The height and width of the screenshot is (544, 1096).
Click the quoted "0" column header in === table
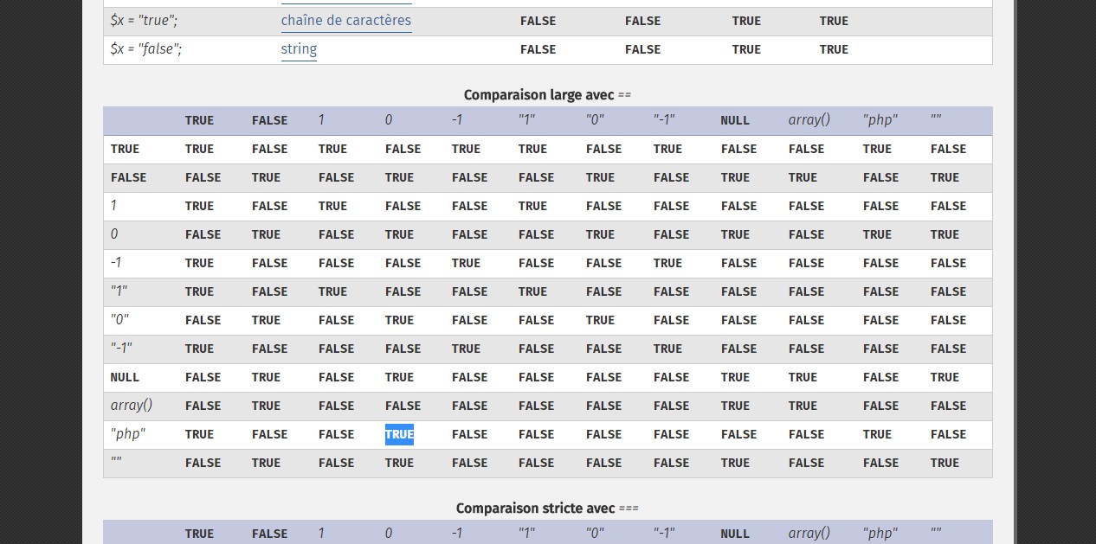point(596,534)
